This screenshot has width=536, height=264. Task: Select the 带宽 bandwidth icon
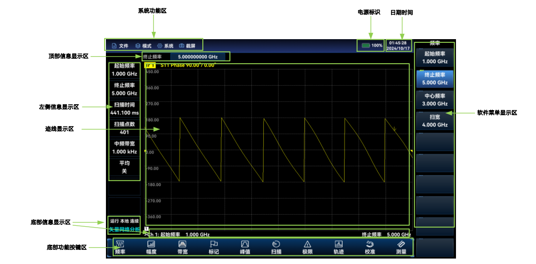pyautogui.click(x=182, y=247)
